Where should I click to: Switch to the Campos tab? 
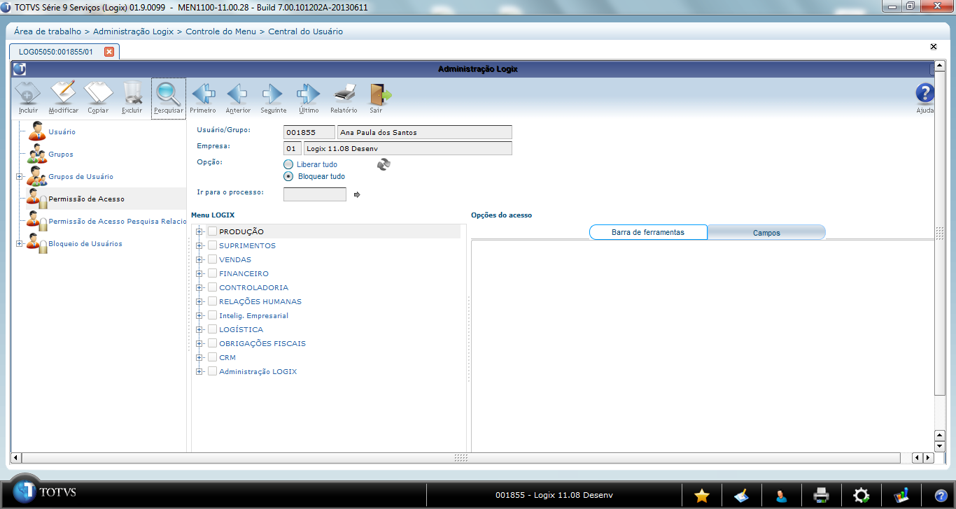(x=766, y=233)
